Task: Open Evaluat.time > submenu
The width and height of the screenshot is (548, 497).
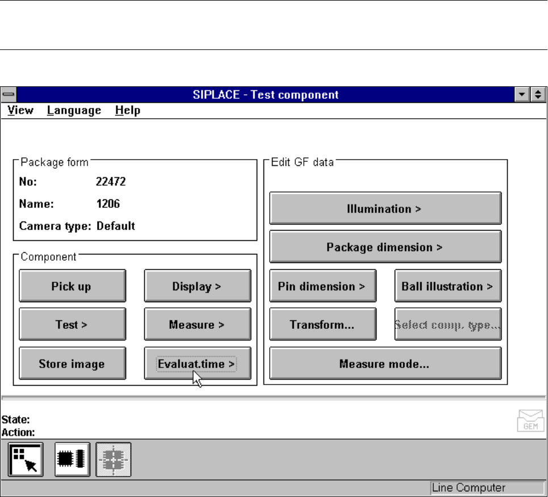Action: tap(197, 364)
